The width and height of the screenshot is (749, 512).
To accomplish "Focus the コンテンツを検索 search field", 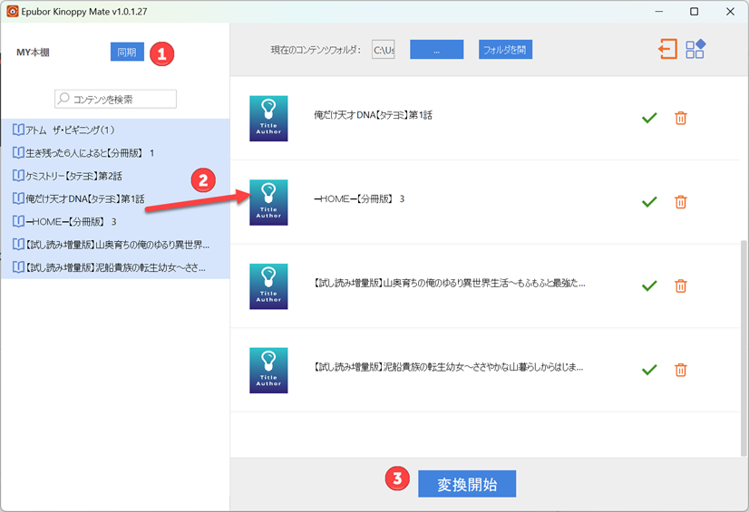I will 115,99.
